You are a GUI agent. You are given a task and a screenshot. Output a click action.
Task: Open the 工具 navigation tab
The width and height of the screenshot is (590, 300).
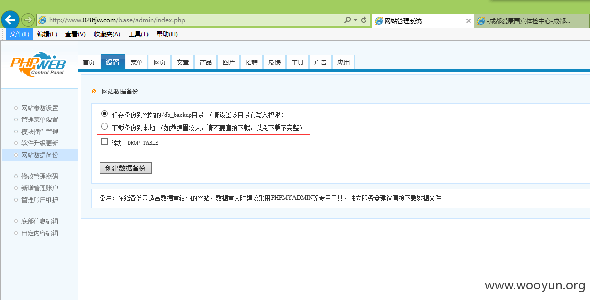(297, 62)
